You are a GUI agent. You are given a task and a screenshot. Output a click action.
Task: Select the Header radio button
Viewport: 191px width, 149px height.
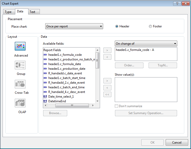117,26
